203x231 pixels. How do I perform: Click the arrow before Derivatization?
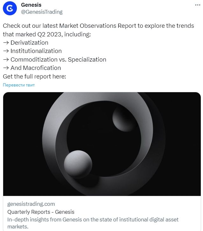click(x=6, y=43)
